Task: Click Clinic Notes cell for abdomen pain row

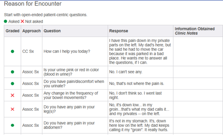Action: [x=198, y=125]
